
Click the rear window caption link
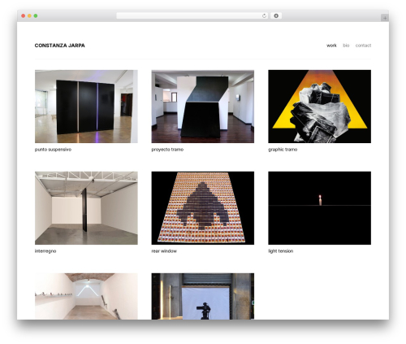coord(164,251)
